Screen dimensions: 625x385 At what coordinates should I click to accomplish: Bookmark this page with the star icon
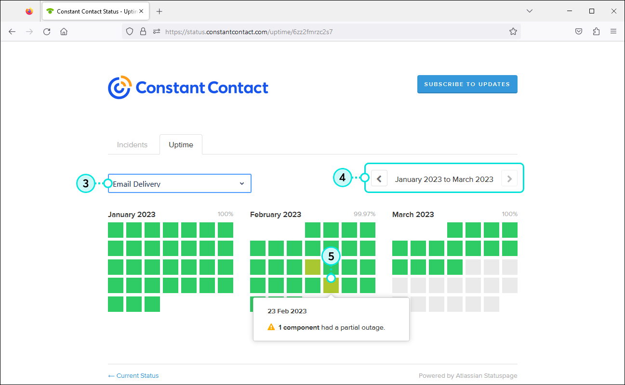pos(513,31)
